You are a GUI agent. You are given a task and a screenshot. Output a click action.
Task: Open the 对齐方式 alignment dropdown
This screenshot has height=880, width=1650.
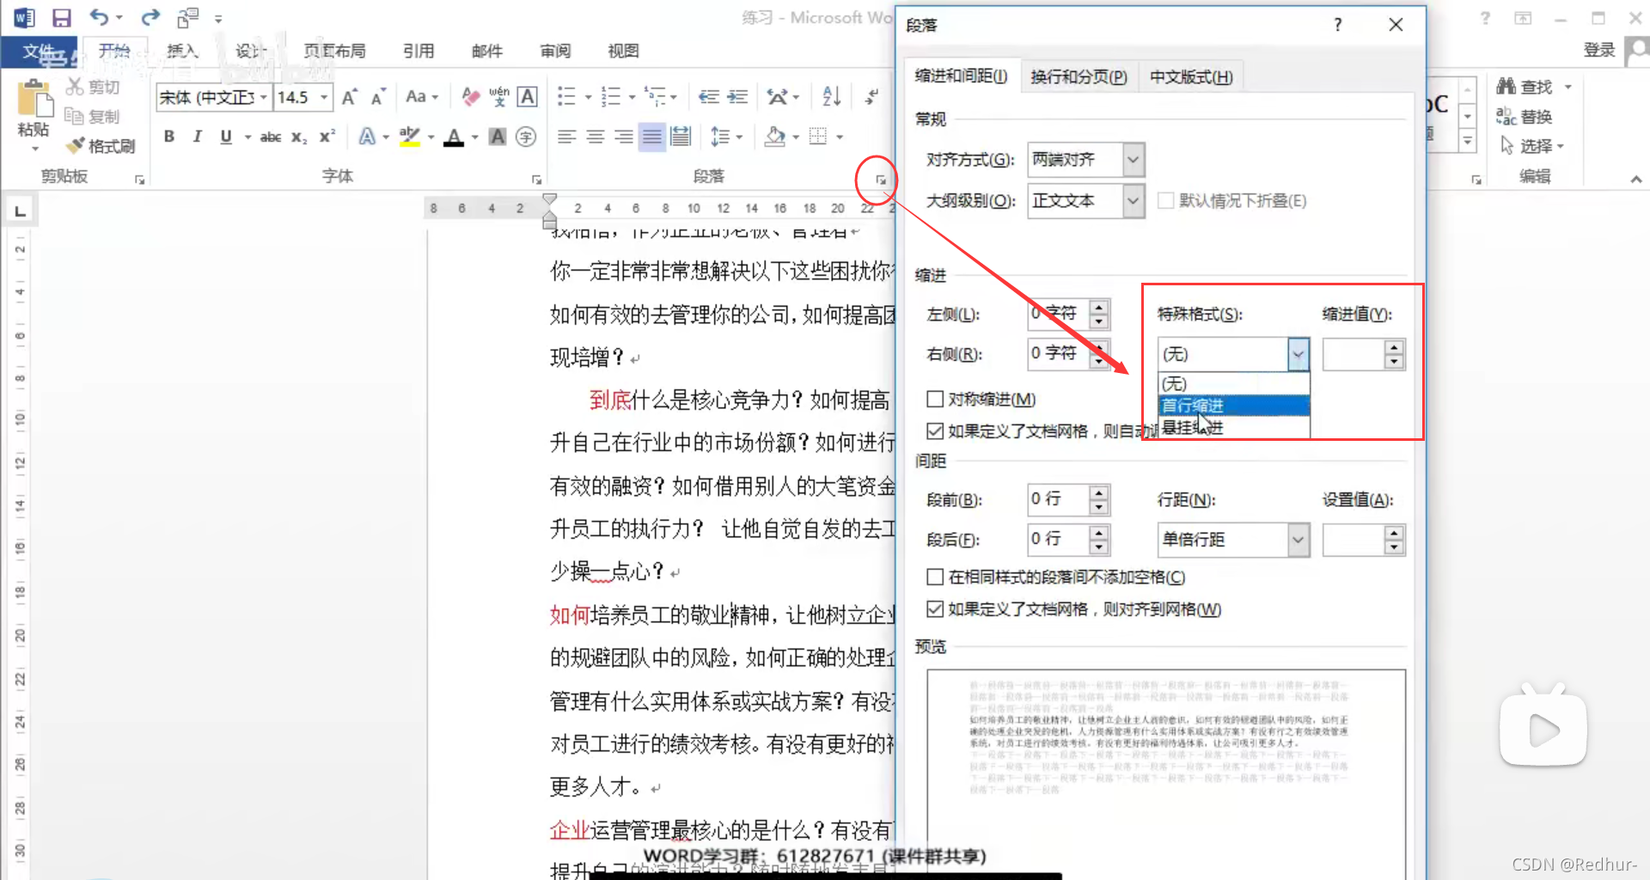coord(1133,159)
